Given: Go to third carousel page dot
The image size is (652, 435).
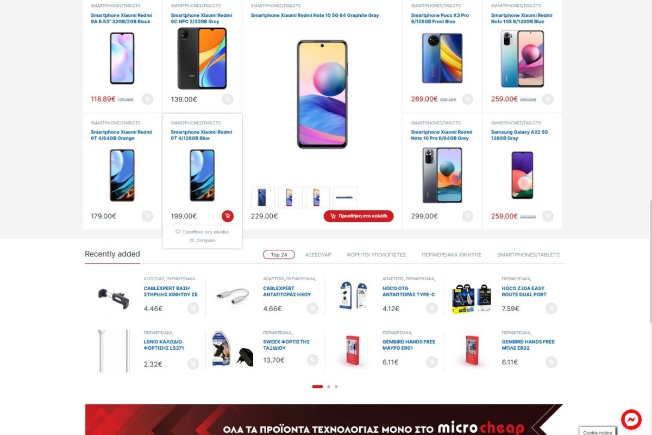Looking at the screenshot, I should (x=336, y=387).
